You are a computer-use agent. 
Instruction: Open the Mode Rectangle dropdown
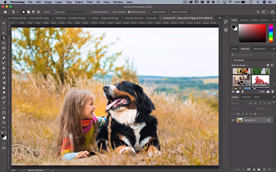[x=69, y=12]
